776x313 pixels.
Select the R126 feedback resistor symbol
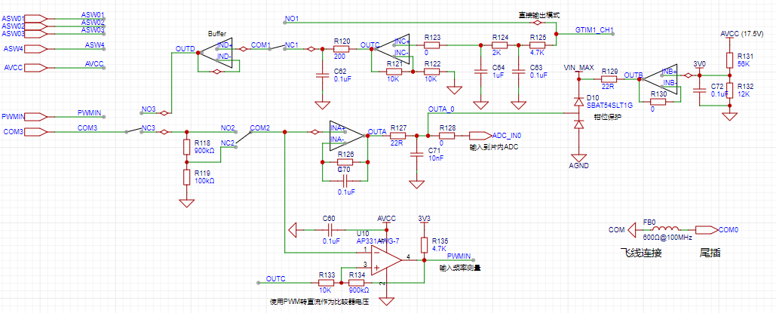pos(345,162)
